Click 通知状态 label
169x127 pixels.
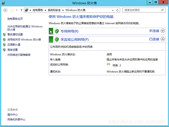click(x=55, y=72)
